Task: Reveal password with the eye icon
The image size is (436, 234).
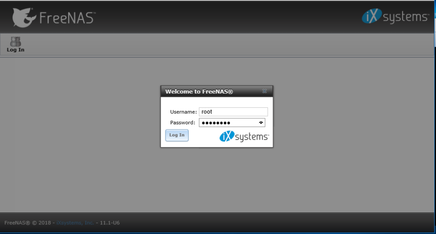Action: click(x=261, y=123)
